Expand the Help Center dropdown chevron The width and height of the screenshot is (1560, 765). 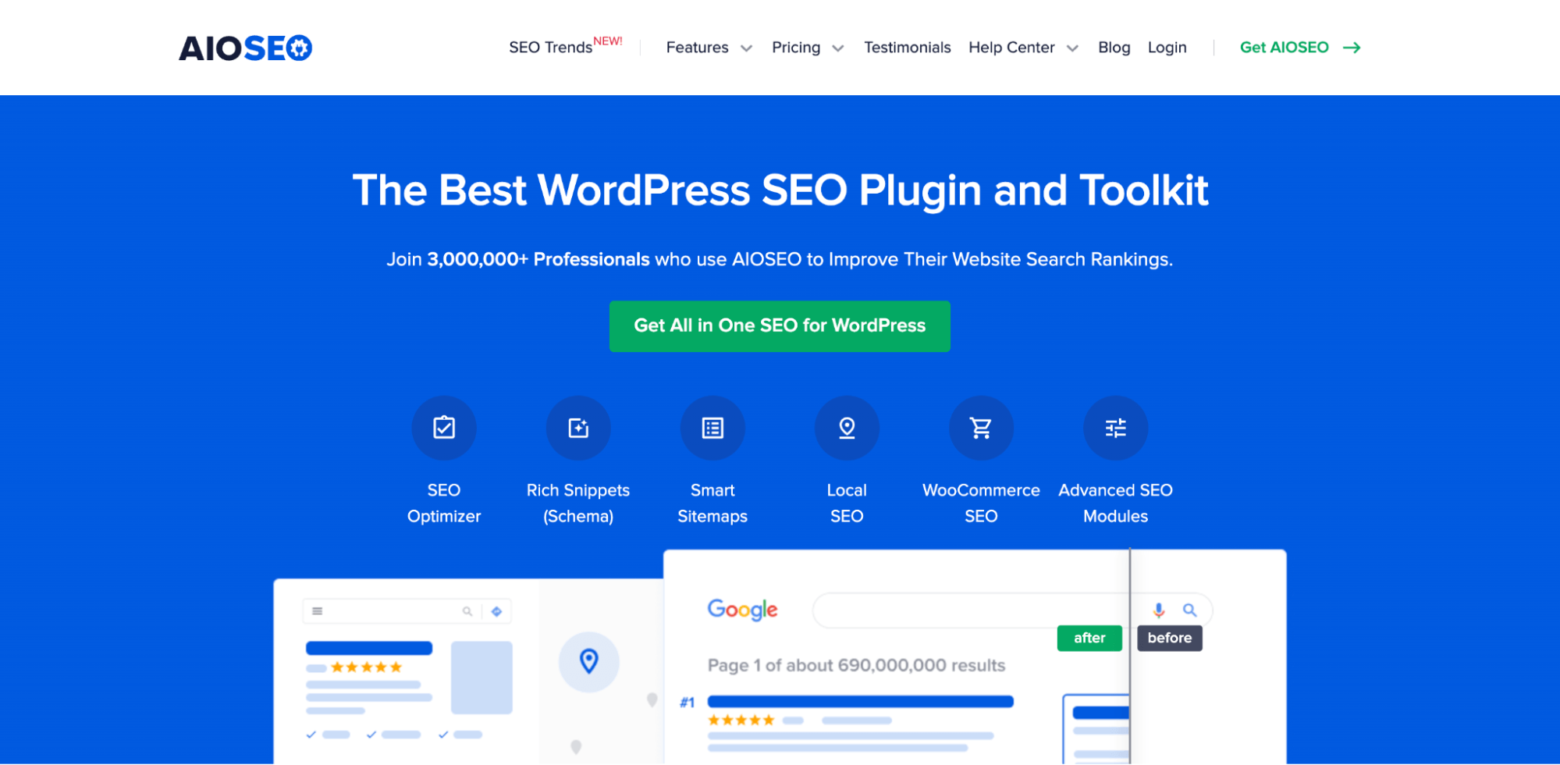pos(1072,48)
